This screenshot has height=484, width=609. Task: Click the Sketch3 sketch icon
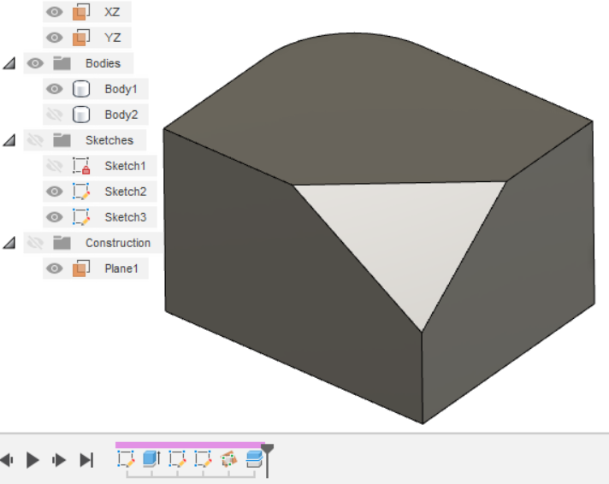pyautogui.click(x=81, y=217)
